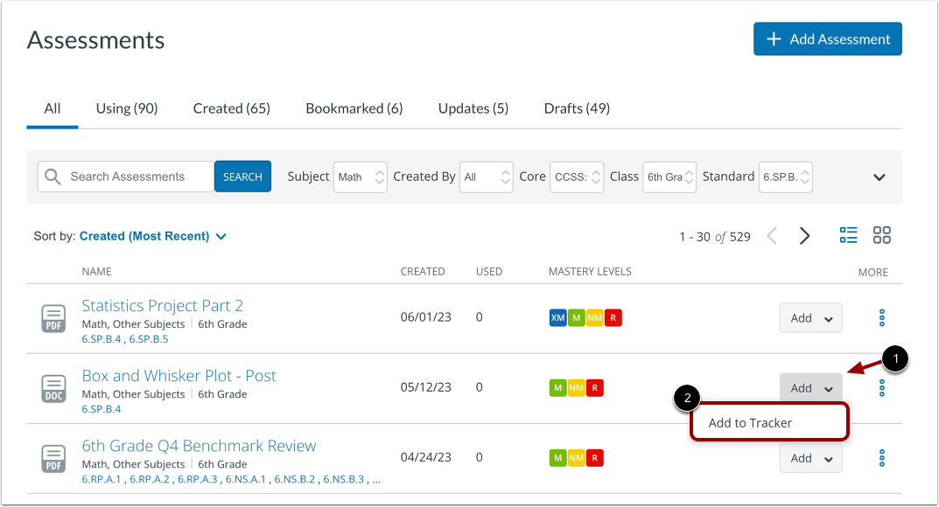This screenshot has height=507, width=939.
Task: Click the NAME column header
Action: click(x=96, y=272)
